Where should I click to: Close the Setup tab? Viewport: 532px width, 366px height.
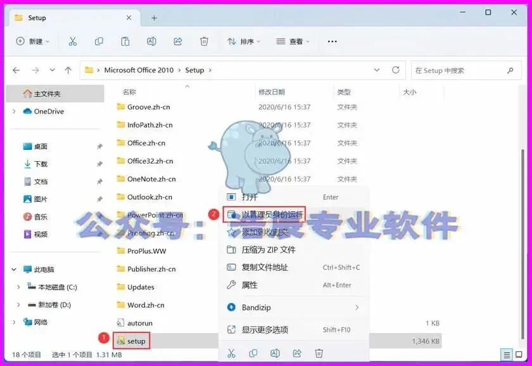tap(129, 18)
